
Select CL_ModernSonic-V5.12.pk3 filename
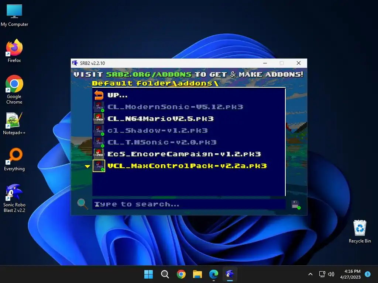click(175, 107)
